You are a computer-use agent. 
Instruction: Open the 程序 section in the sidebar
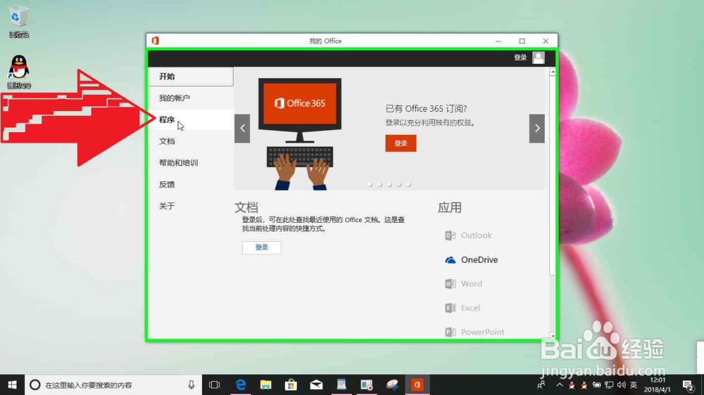click(x=191, y=119)
